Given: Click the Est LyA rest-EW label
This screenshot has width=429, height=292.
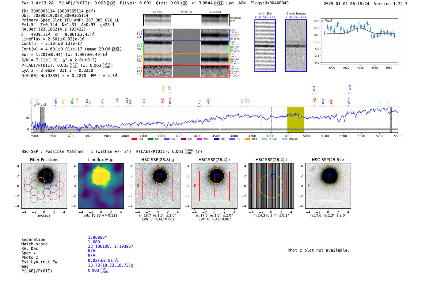Looking at the screenshot, I should [x=39, y=262].
